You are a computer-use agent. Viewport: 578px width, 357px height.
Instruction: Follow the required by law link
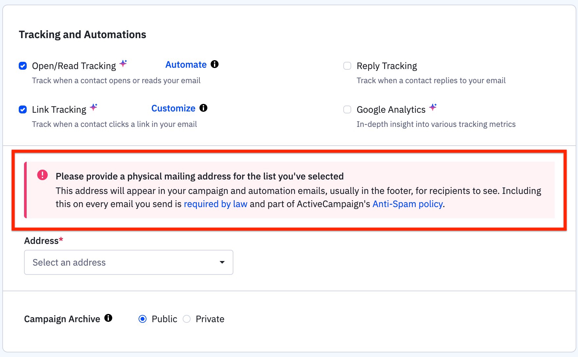pos(216,204)
